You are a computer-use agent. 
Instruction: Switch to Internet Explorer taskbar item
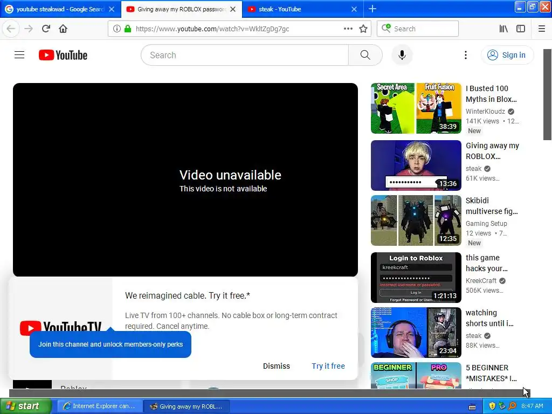click(100, 406)
